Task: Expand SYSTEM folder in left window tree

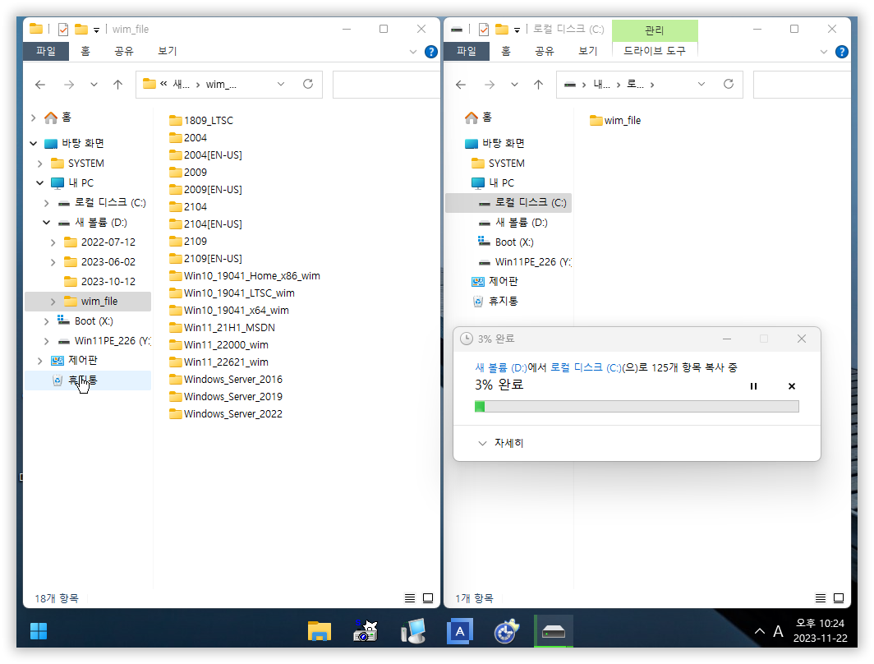Action: [40, 164]
